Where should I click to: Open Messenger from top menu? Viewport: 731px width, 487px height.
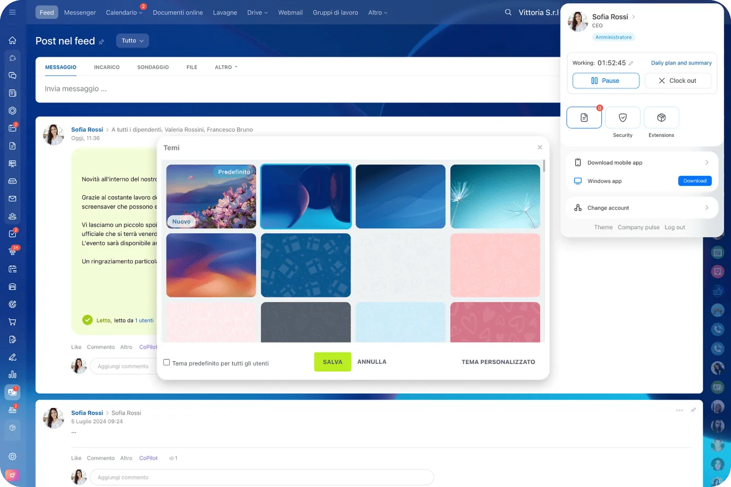tap(80, 13)
